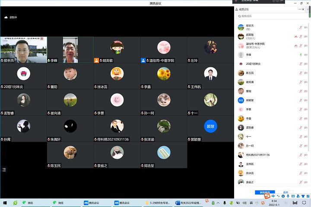Open the more options ellipsis in members panel
The height and width of the screenshot is (207, 311).
coord(300,9)
